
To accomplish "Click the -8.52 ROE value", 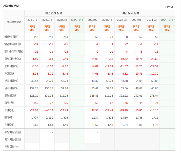I will tap(125, 74).
